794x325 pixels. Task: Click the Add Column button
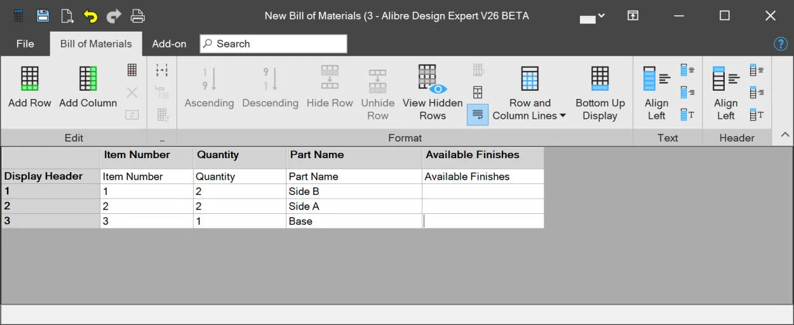coord(88,87)
